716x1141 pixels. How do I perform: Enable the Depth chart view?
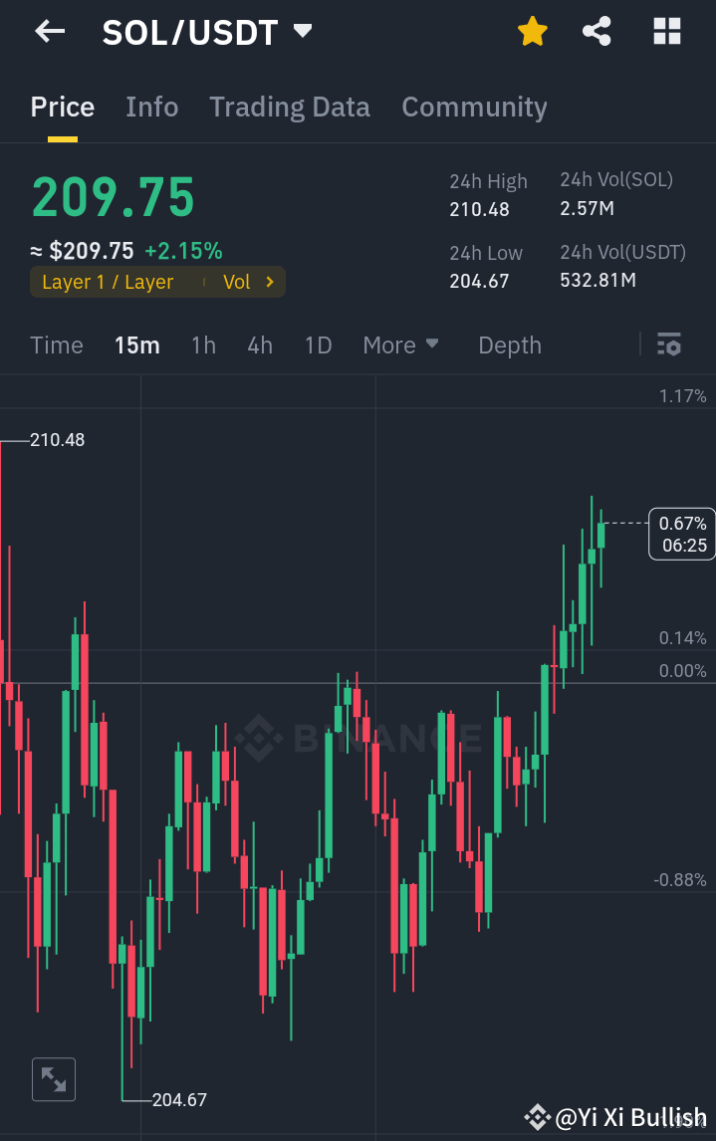tap(509, 344)
